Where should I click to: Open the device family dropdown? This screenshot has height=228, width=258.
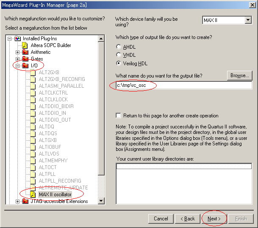pos(248,20)
